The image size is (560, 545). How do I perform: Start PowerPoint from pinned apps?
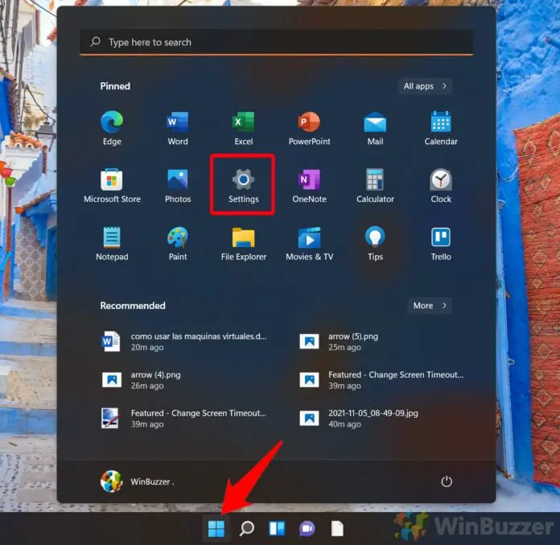coord(309,128)
